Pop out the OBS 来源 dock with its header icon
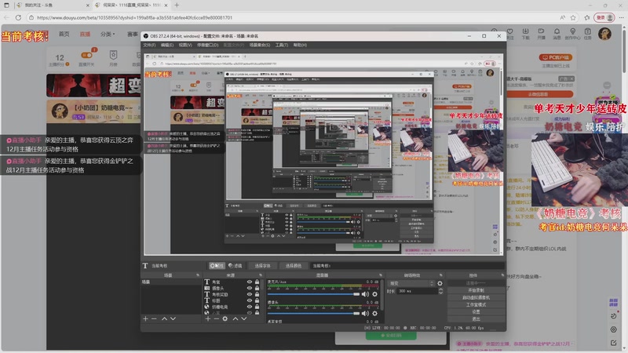This screenshot has height=353, width=628. click(x=261, y=275)
